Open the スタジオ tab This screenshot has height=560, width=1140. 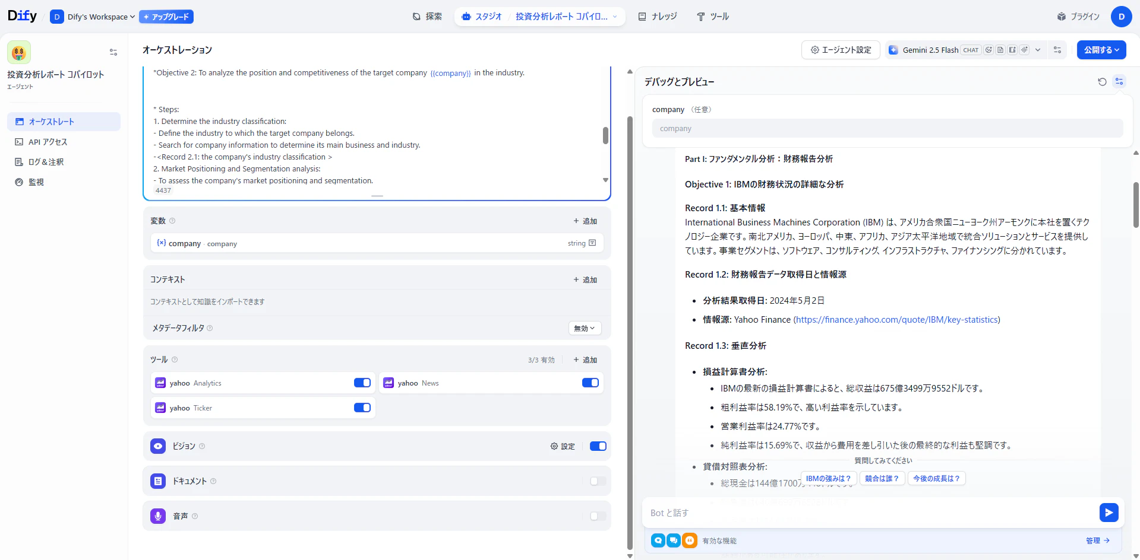(x=482, y=17)
